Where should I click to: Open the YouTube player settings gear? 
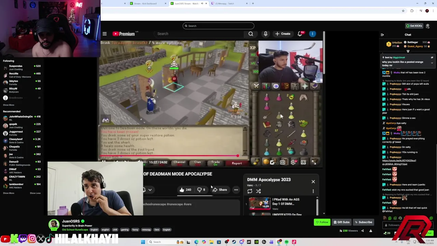[x=293, y=162]
